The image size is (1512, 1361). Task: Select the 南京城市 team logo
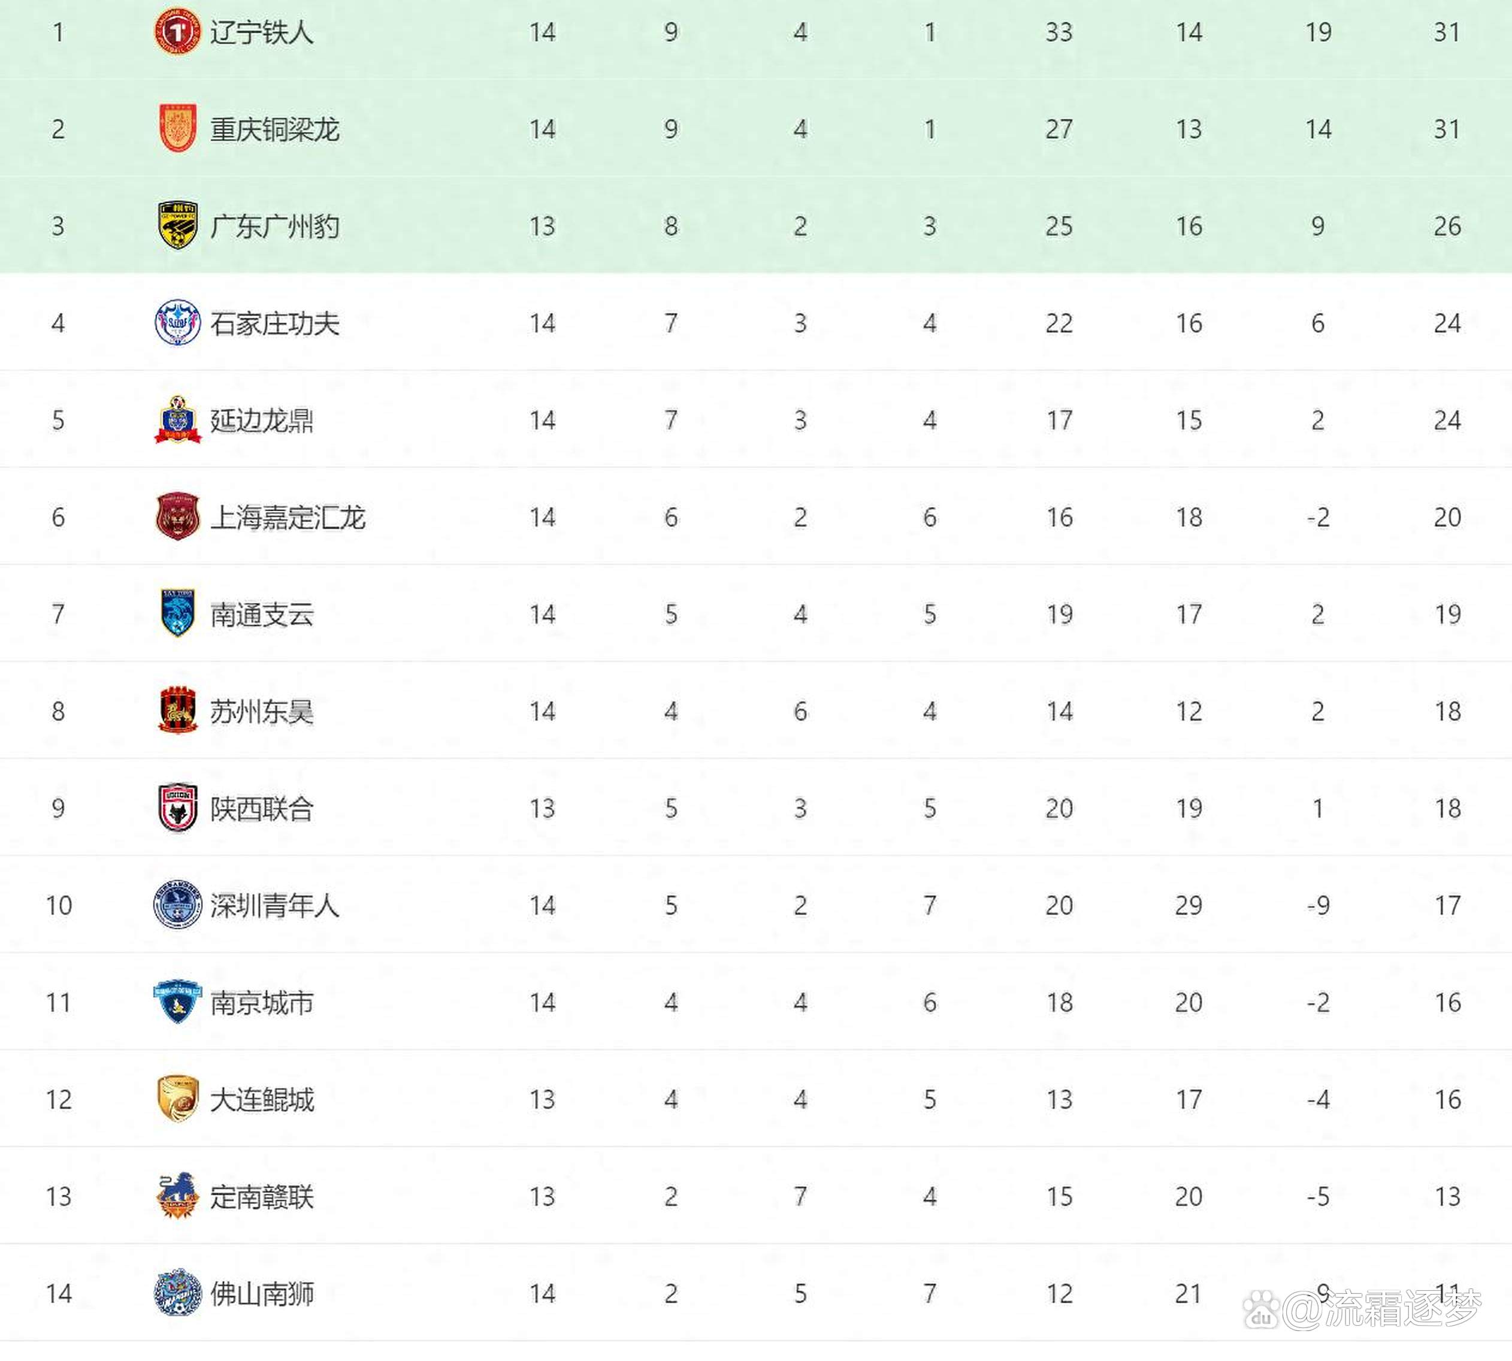click(x=177, y=1002)
